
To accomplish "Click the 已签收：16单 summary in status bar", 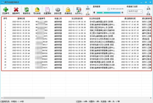I will 82,102.
